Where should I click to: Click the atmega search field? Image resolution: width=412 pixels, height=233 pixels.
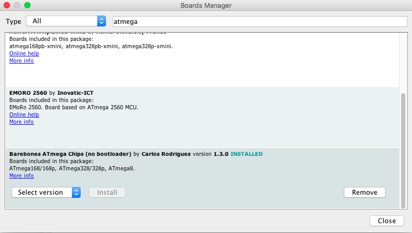260,21
